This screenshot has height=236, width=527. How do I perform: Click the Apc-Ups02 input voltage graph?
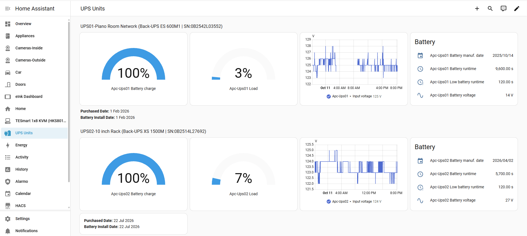pos(356,167)
